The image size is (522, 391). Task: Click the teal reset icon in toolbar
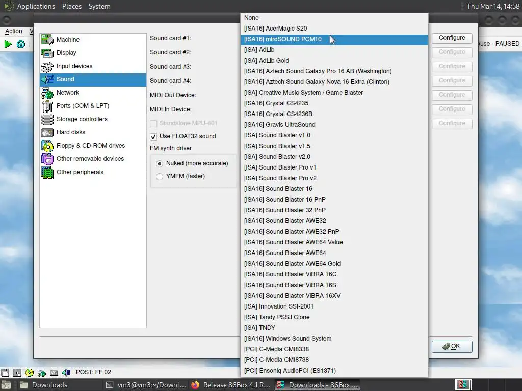coord(20,44)
